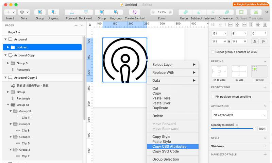Image resolution: width=272 pixels, height=163 pixels.
Task: Click the first Group toolbar icon
Action: click(x=40, y=12)
